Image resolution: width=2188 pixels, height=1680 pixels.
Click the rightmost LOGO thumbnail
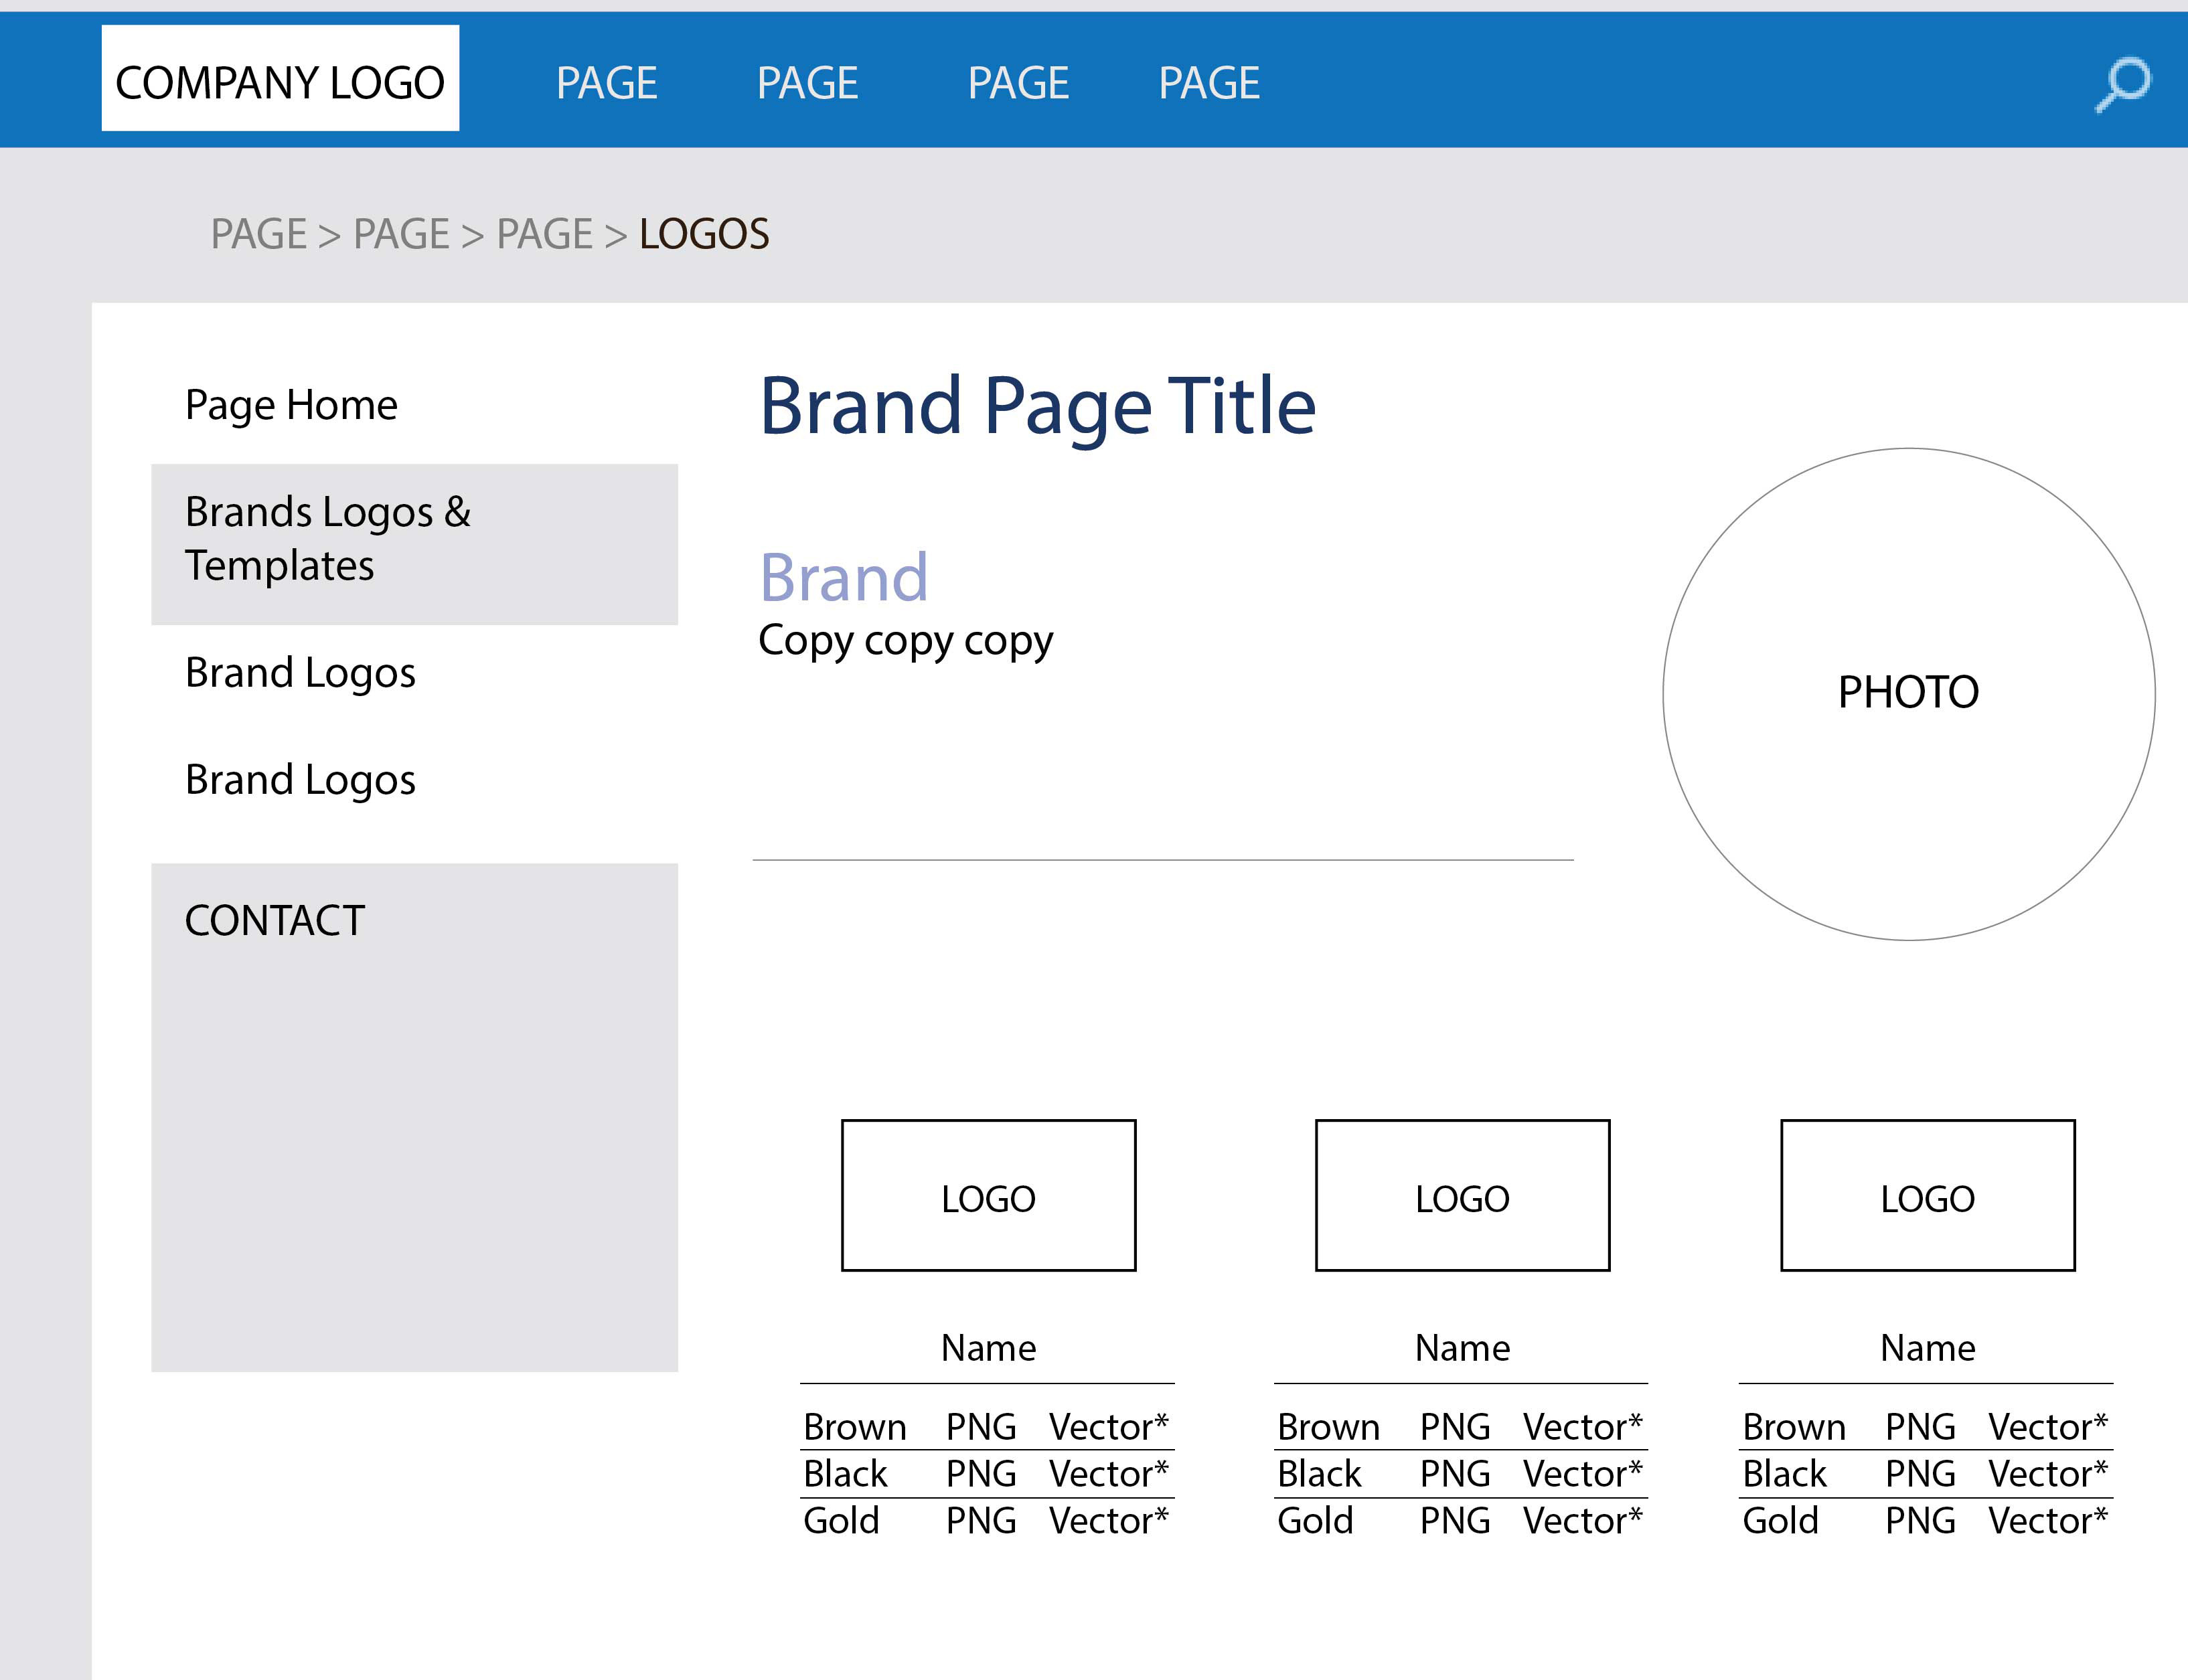(x=1927, y=1196)
